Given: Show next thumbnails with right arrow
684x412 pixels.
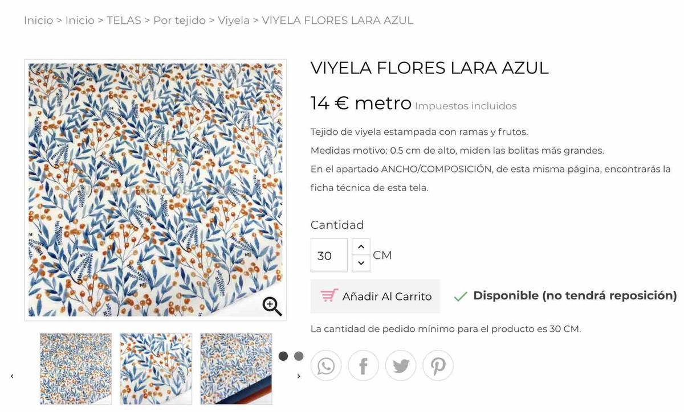Looking at the screenshot, I should pyautogui.click(x=299, y=376).
